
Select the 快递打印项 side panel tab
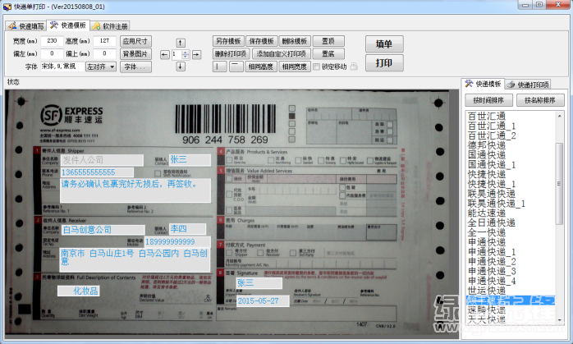pyautogui.click(x=529, y=85)
